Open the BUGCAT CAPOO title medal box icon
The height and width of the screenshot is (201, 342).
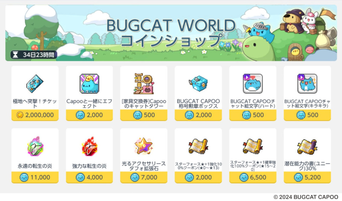pyautogui.click(x=198, y=84)
